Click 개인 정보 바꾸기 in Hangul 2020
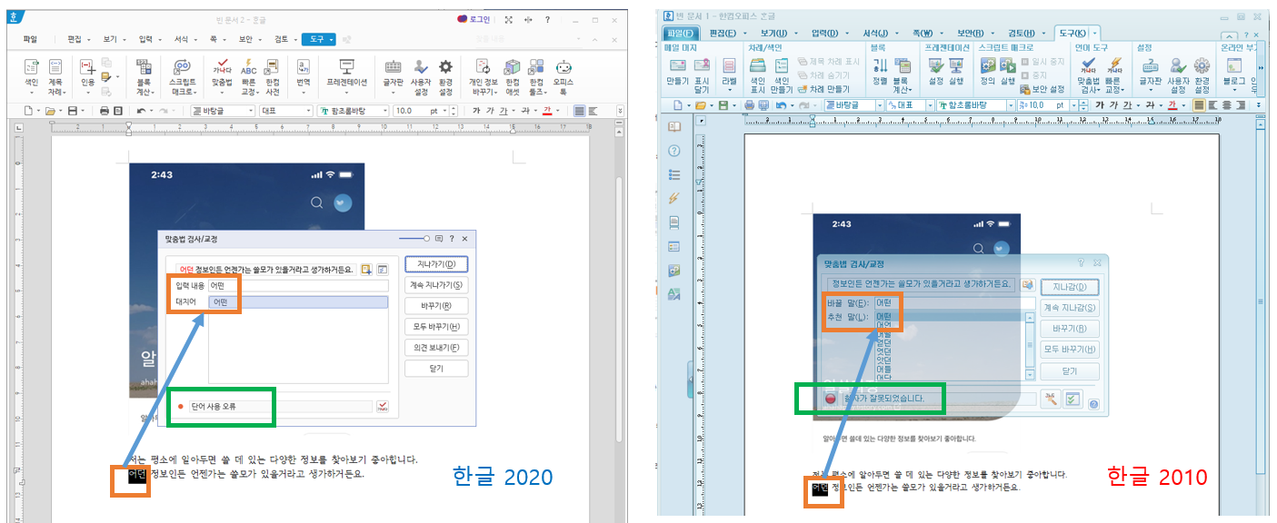Viewport: 1277px width, 523px height. [x=484, y=79]
